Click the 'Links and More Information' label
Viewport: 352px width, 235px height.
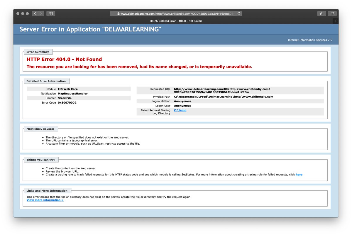(47, 191)
